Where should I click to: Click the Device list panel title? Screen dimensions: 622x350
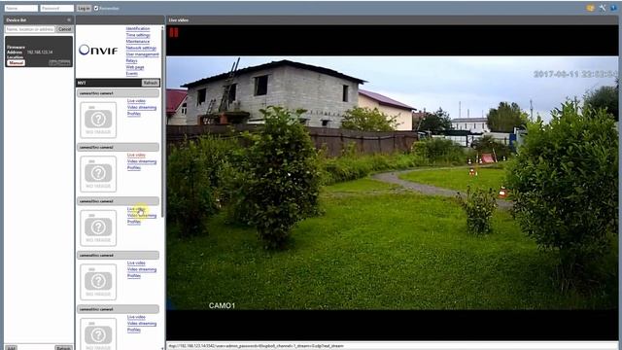[16, 19]
